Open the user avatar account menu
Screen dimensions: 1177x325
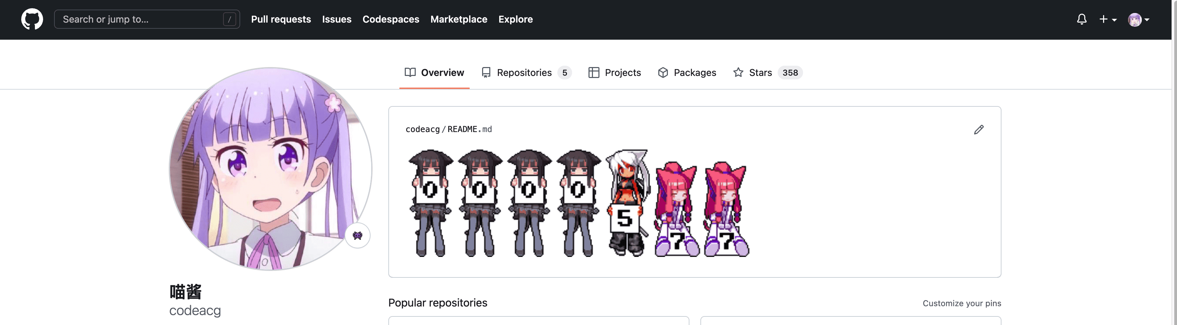[x=1138, y=19]
